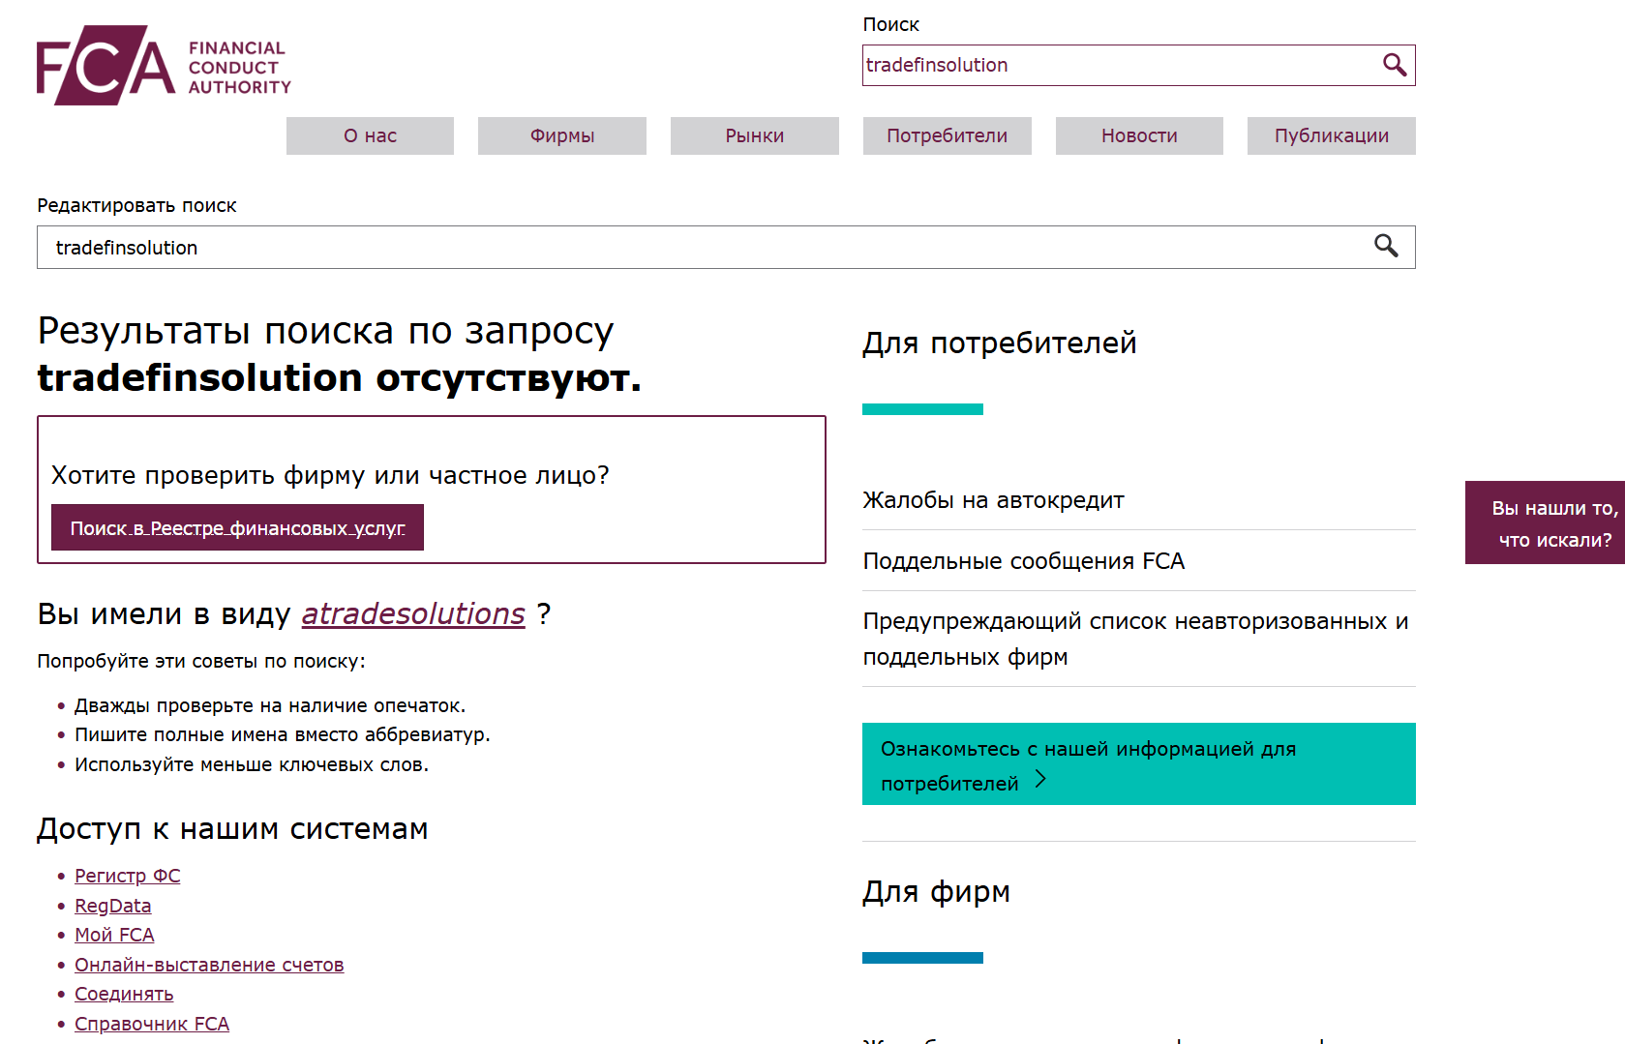This screenshot has height=1044, width=1625.
Task: Click the text 'Хотите проверить фирму или частное лицо?'
Action: [330, 475]
